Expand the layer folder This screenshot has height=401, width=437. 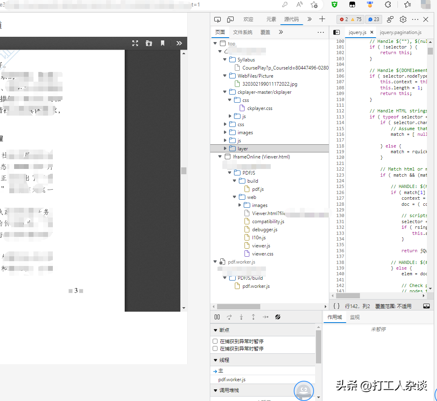click(225, 148)
